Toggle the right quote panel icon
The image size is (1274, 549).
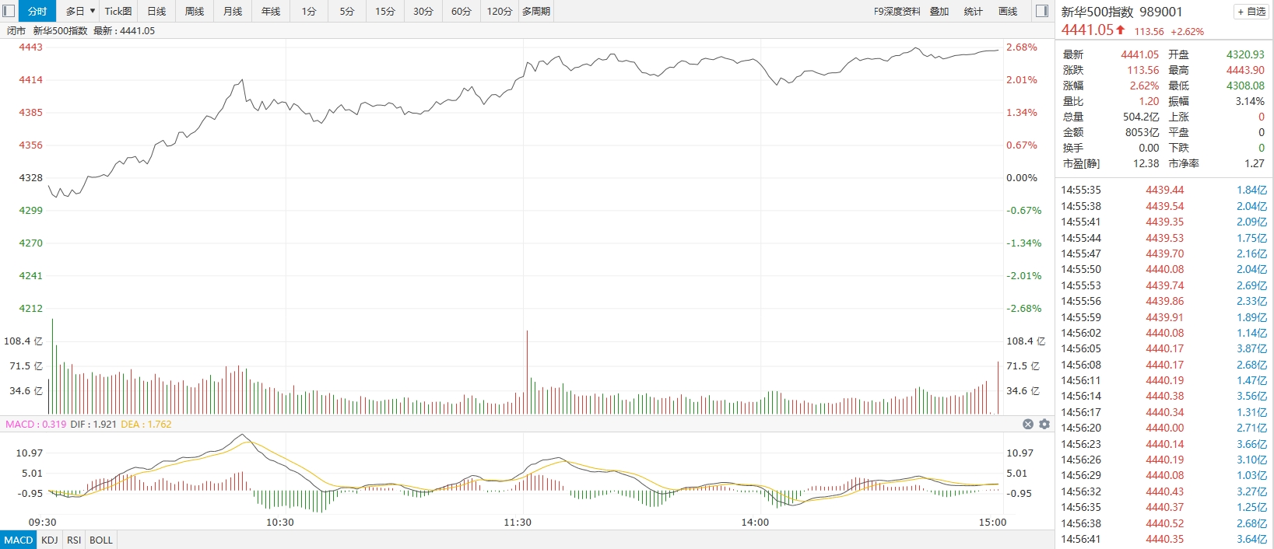pos(1042,11)
